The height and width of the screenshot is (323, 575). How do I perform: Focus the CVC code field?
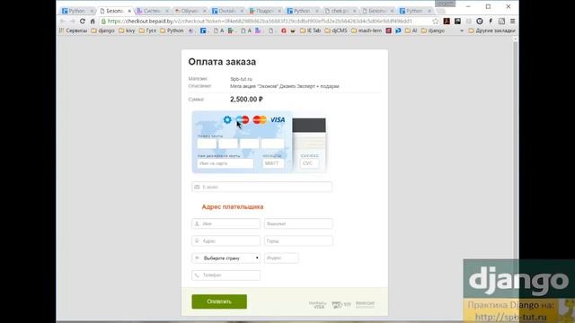coord(309,163)
